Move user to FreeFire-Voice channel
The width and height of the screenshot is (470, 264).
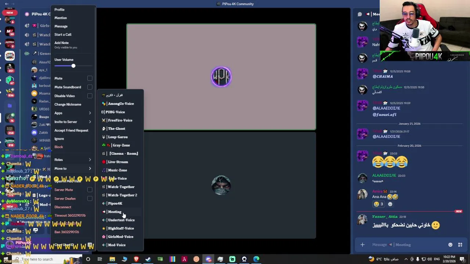pyautogui.click(x=120, y=120)
